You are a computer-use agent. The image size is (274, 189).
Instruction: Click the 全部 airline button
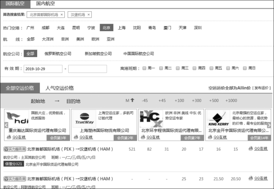pyautogui.click(x=31, y=54)
